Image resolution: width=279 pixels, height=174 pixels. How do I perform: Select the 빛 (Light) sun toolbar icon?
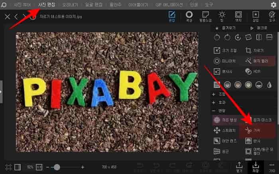pyautogui.click(x=222, y=17)
